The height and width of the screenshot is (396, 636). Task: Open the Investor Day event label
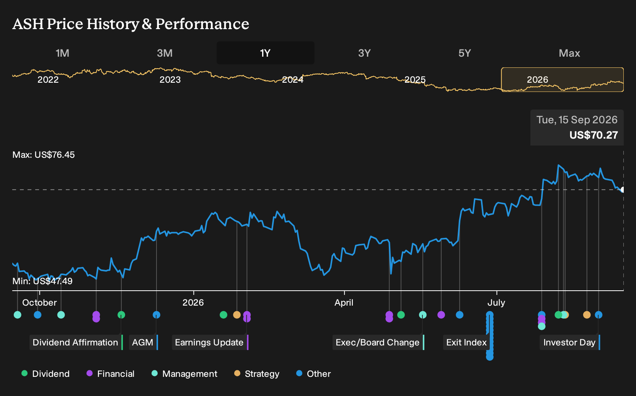coord(570,342)
